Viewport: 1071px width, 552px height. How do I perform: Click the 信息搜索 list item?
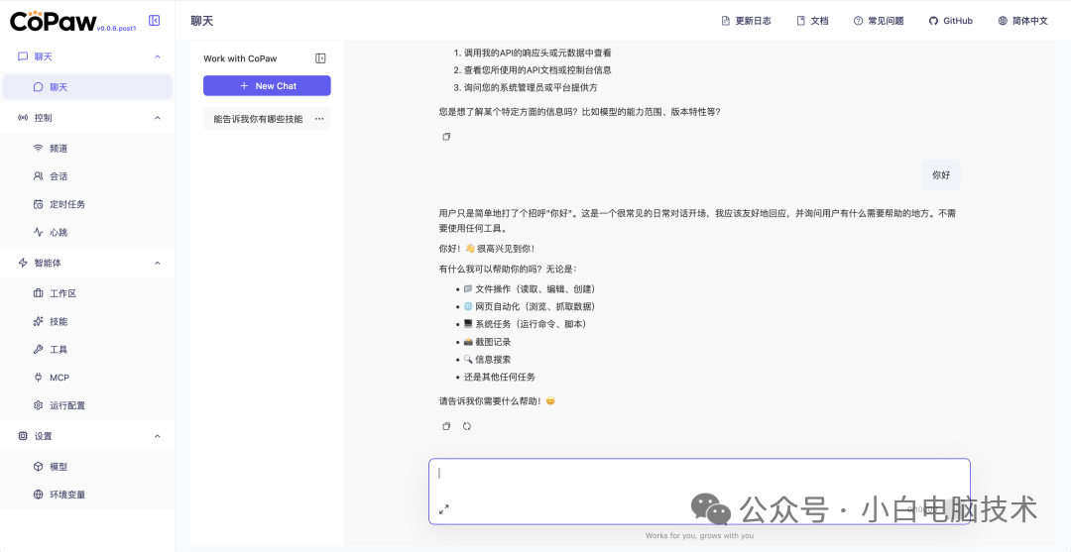point(487,360)
